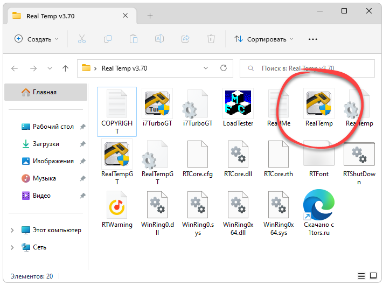This screenshot has width=383, height=285.
Task: Click the Delete trash toolbar icon
Action: [x=211, y=39]
